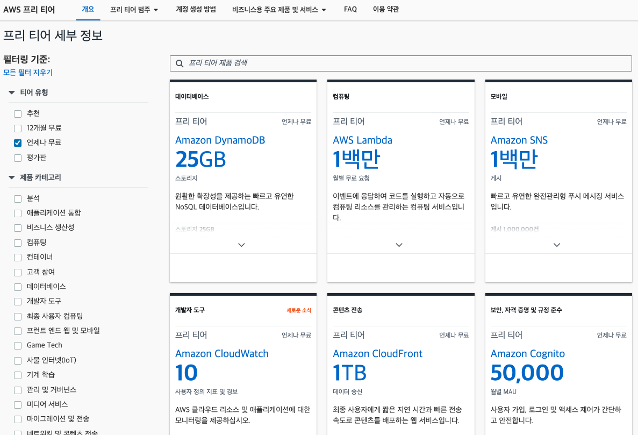
Task: Click the 보안, 자격 증명 및 규정 준수 label
Action: point(526,310)
